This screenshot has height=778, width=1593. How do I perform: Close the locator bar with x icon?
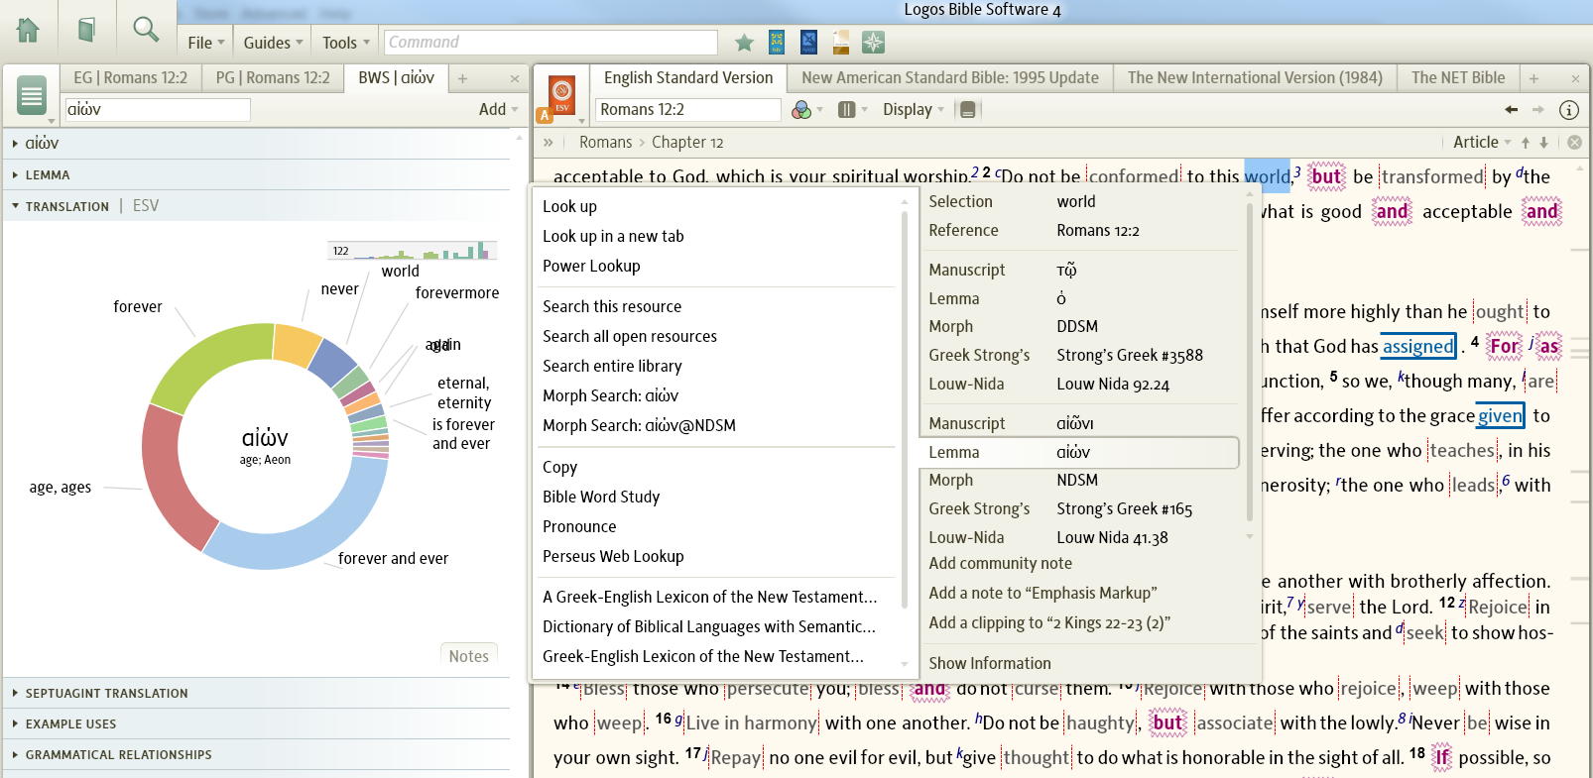pos(1574,143)
